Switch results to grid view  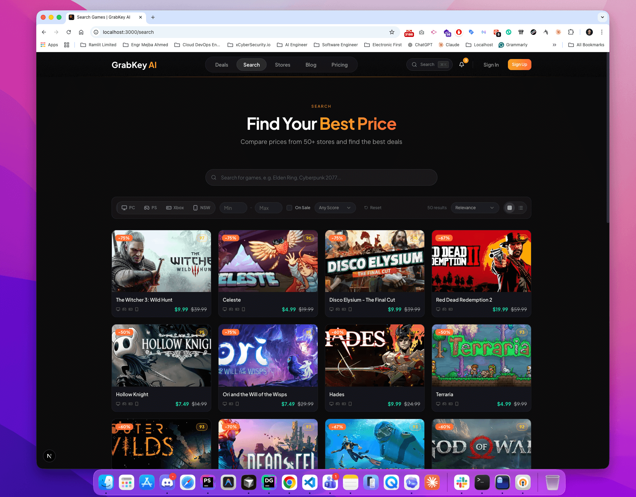pos(510,208)
